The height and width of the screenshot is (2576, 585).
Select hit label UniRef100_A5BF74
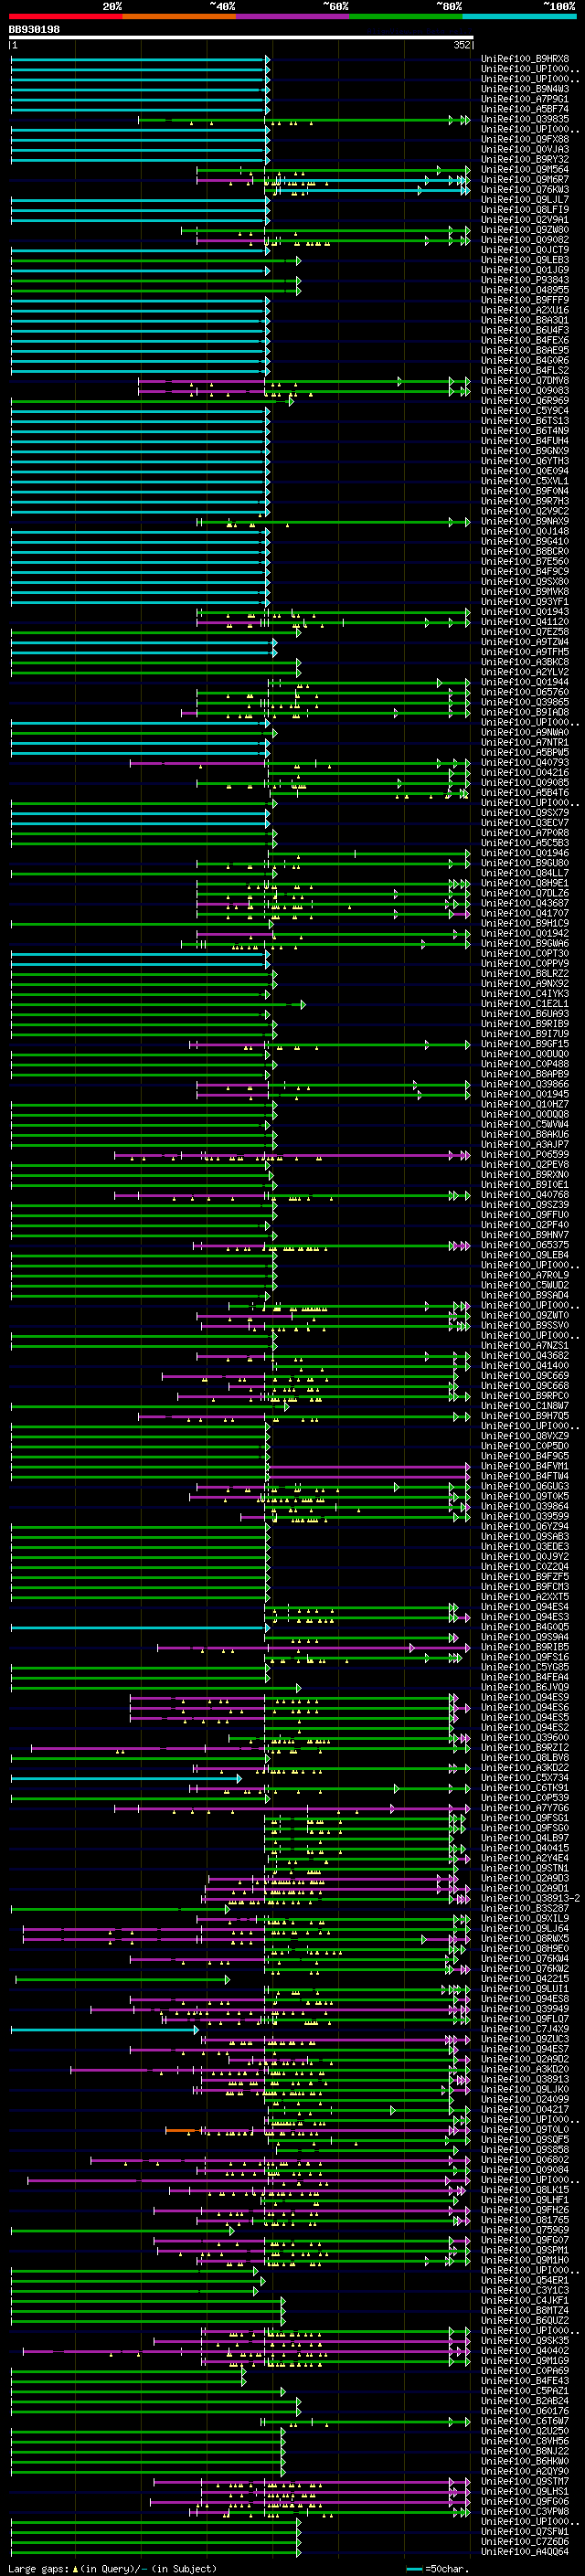click(x=525, y=109)
